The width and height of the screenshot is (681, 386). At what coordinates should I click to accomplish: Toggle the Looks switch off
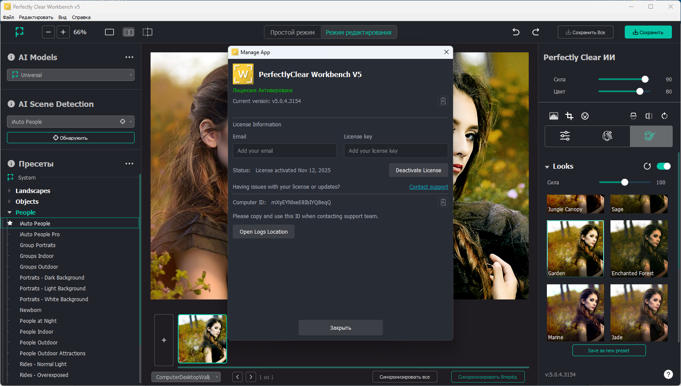click(663, 167)
